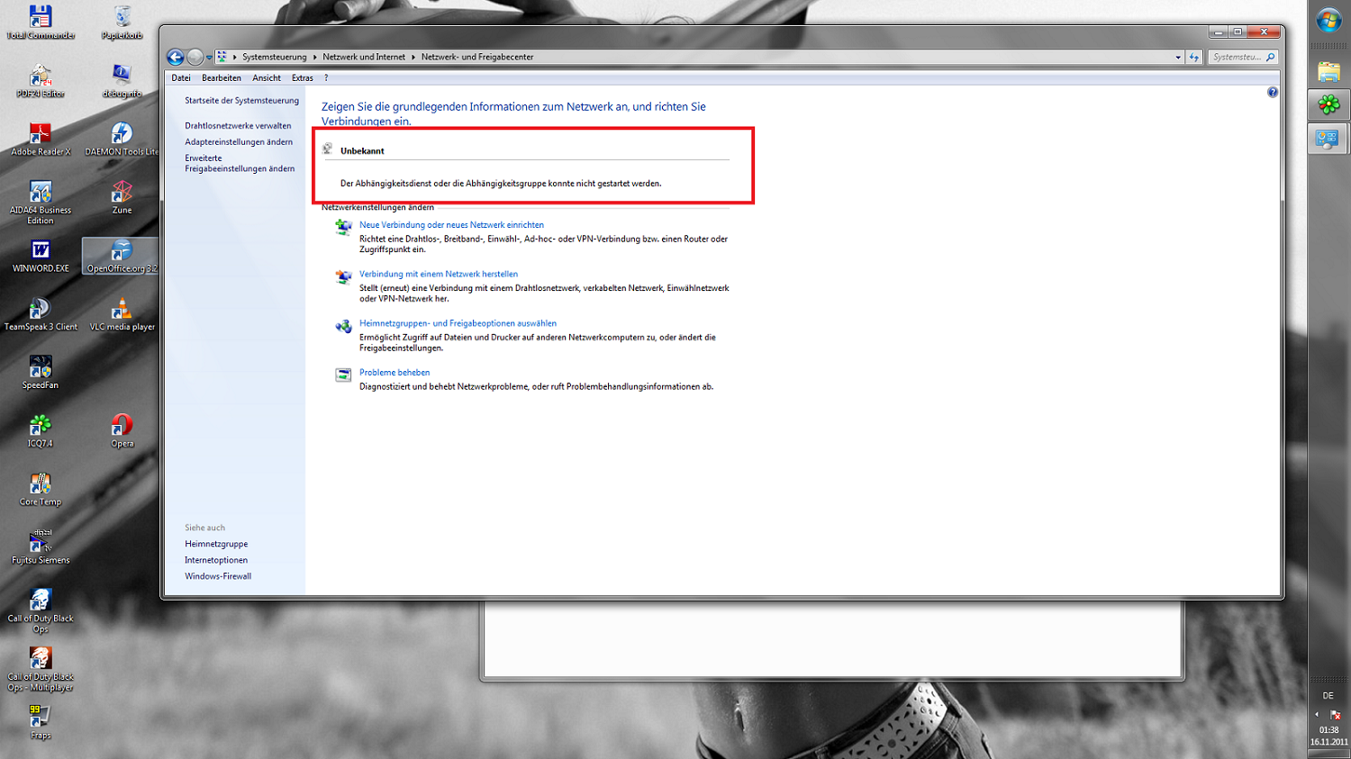Open the ? help menu
This screenshot has width=1351, height=759.
coord(326,78)
